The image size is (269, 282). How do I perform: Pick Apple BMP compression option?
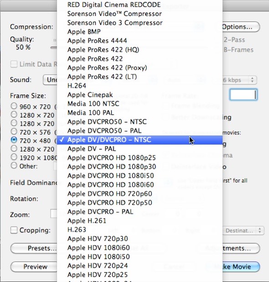140,31
